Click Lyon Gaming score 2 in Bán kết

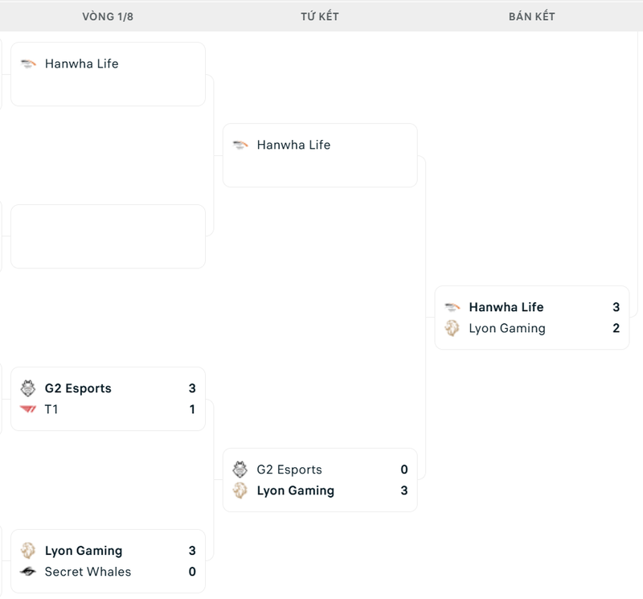point(616,328)
